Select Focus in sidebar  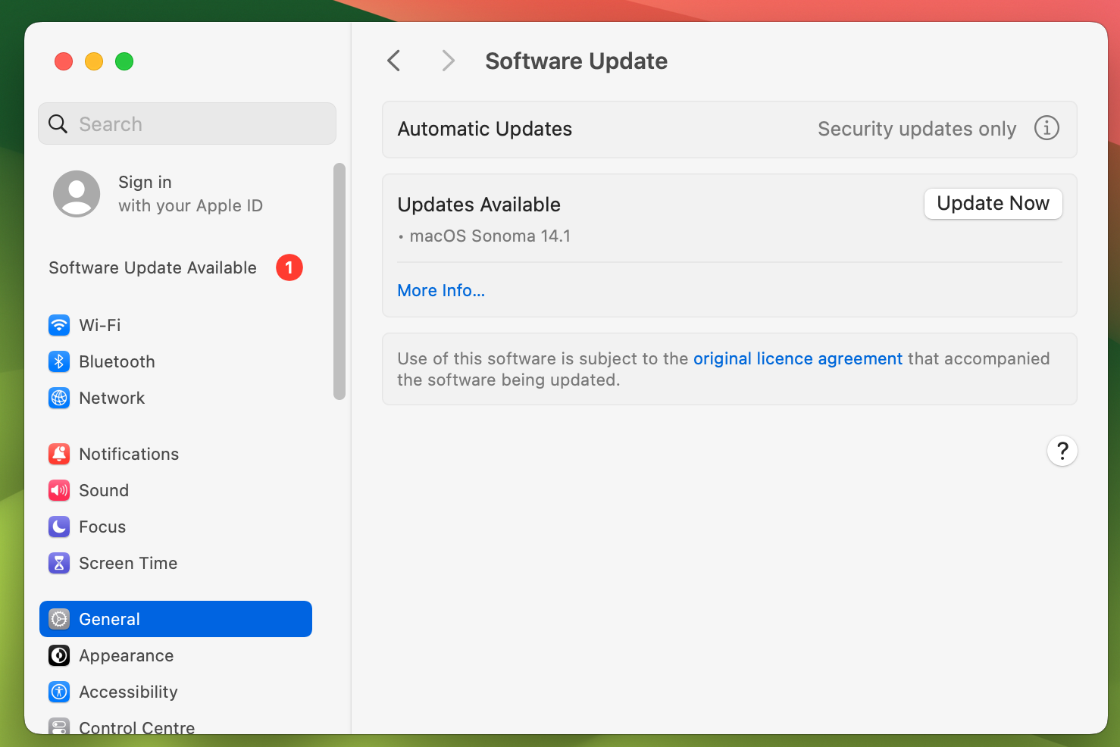tap(176, 527)
